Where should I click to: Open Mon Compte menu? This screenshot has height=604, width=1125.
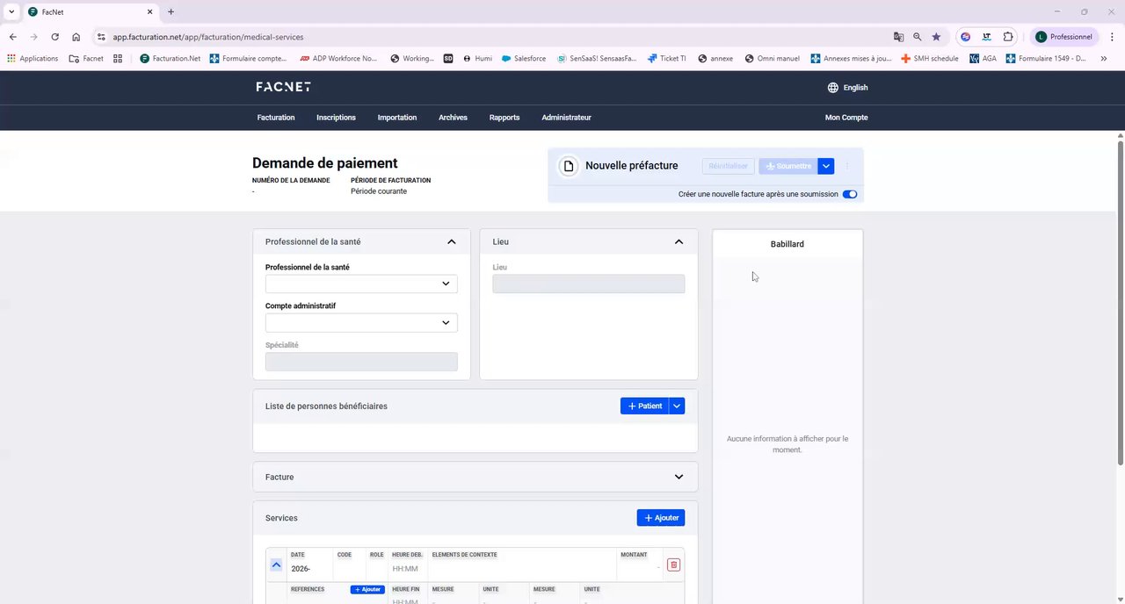[846, 117]
